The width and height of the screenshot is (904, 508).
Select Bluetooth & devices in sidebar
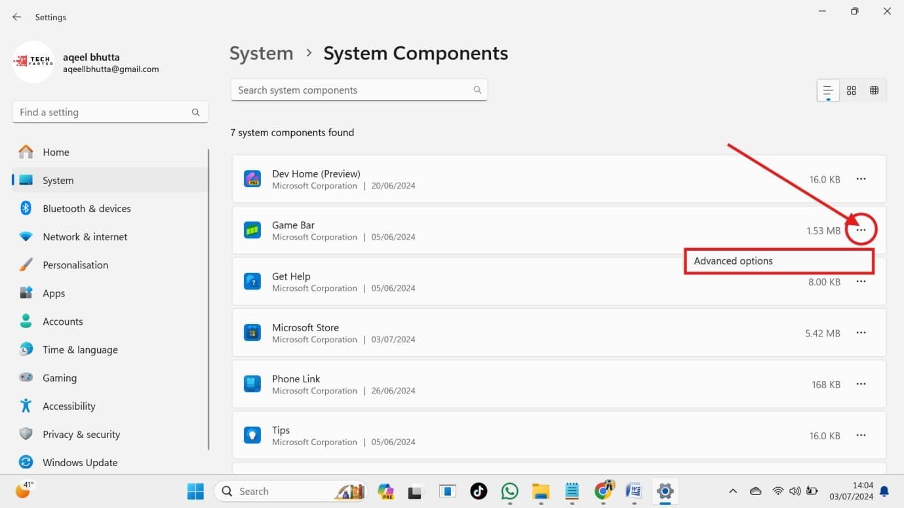point(87,208)
